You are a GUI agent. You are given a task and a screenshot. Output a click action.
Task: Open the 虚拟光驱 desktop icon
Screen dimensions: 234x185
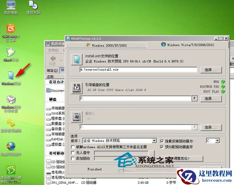click(x=34, y=7)
